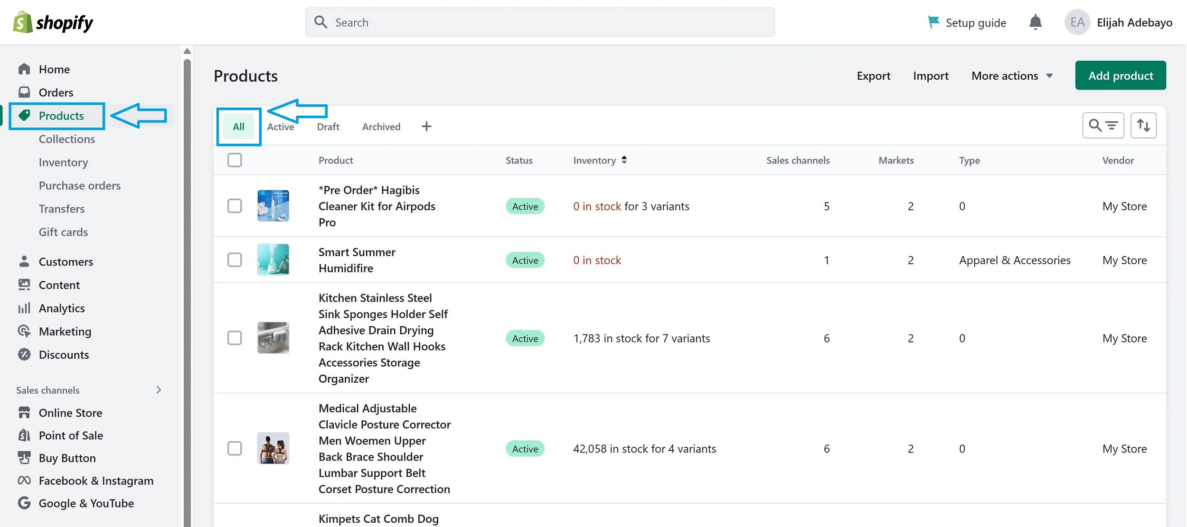Open Smart Summer Humidifire product
The image size is (1187, 527).
pyautogui.click(x=357, y=260)
